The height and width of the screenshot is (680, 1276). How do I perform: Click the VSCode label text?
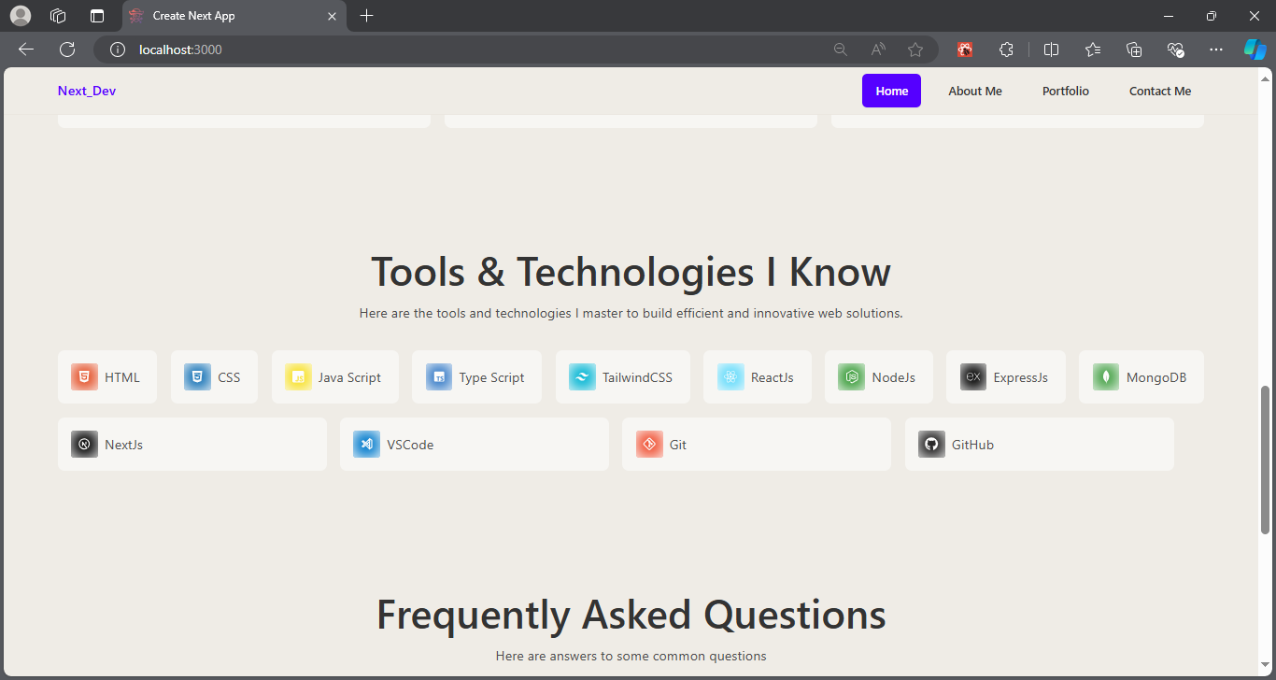[x=410, y=445]
